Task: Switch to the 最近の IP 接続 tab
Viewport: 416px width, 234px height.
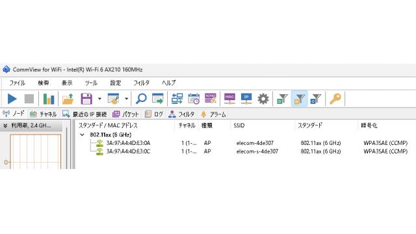Action: click(84, 114)
